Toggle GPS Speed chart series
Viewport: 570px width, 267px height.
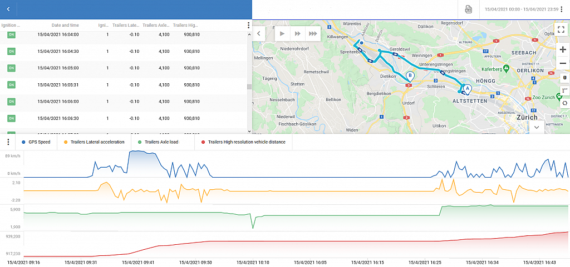pyautogui.click(x=37, y=142)
